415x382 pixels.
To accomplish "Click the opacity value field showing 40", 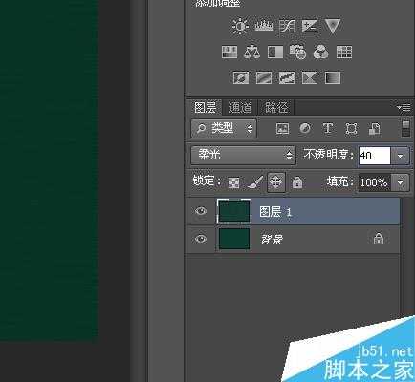I will 375,156.
